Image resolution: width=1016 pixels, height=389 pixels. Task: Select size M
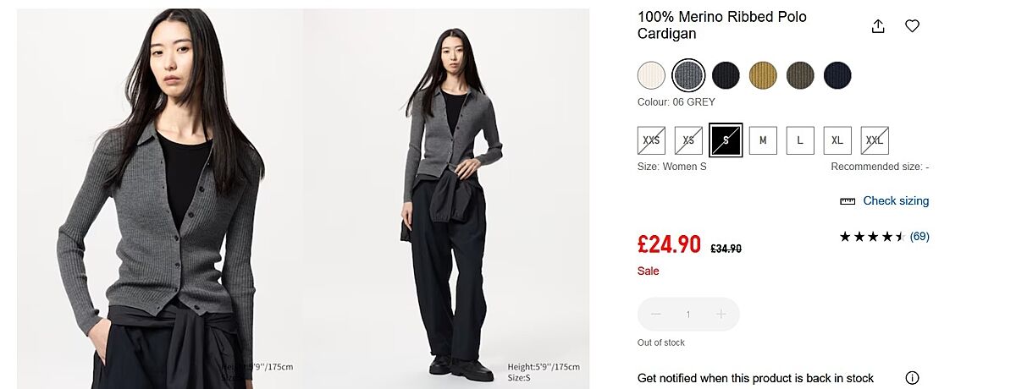point(763,140)
